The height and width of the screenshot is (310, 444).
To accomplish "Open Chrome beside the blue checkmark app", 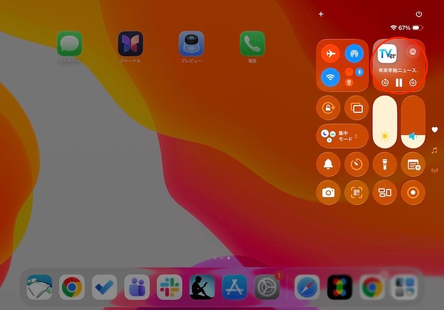I will tap(72, 287).
